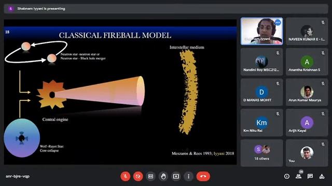Leave the call with red hang-up button

tap(203, 176)
